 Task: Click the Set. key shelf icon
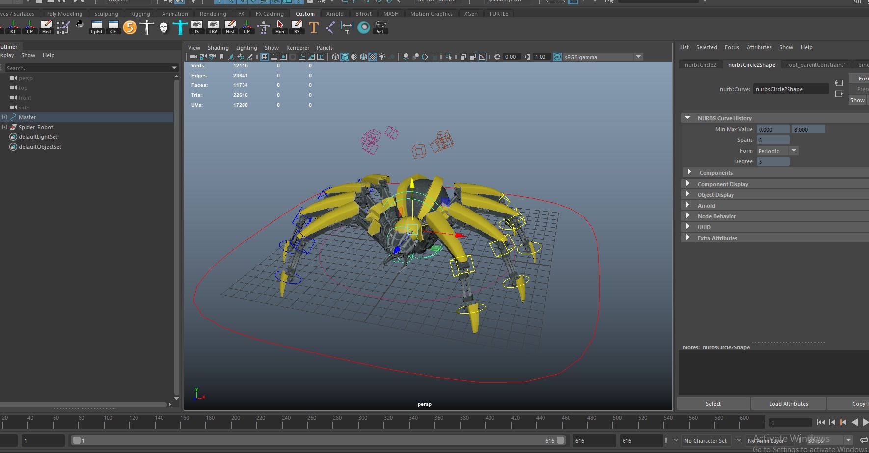click(x=380, y=27)
